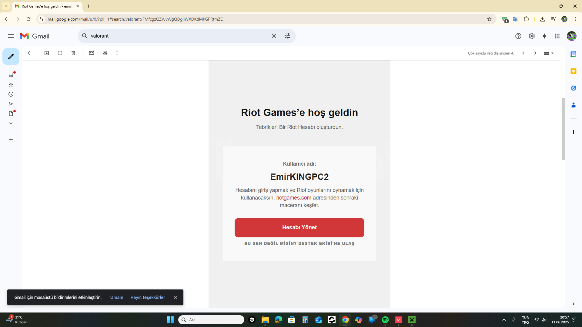
Task: Open Gmail support help icon
Action: tap(518, 36)
